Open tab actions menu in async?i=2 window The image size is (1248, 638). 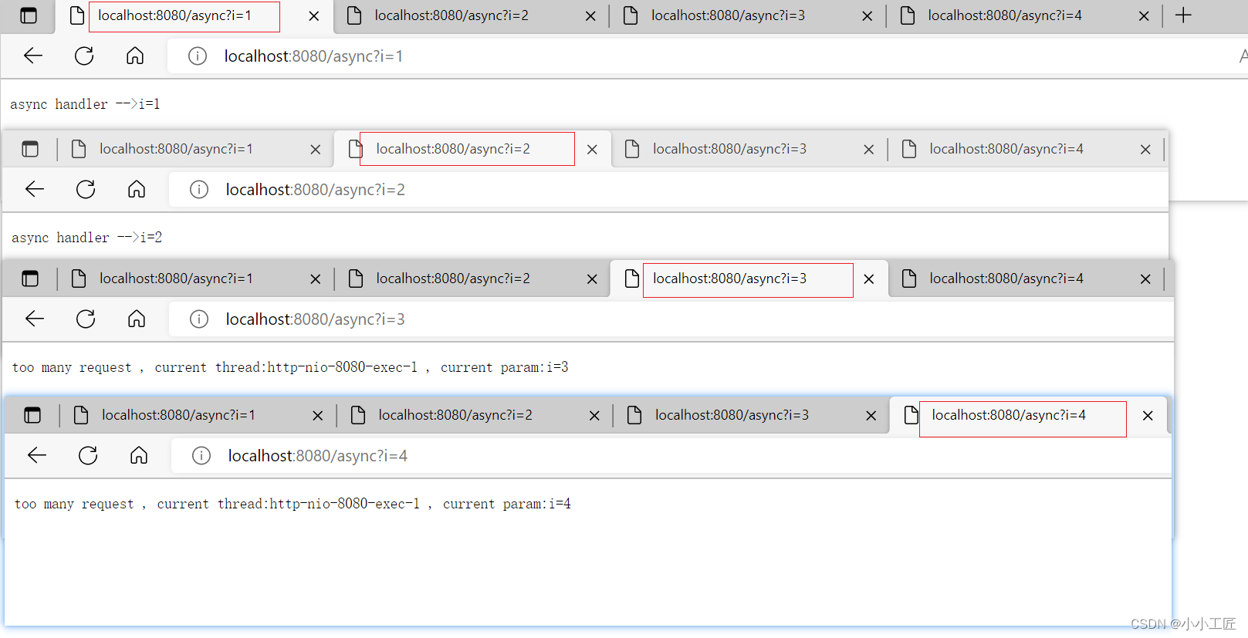[x=30, y=149]
